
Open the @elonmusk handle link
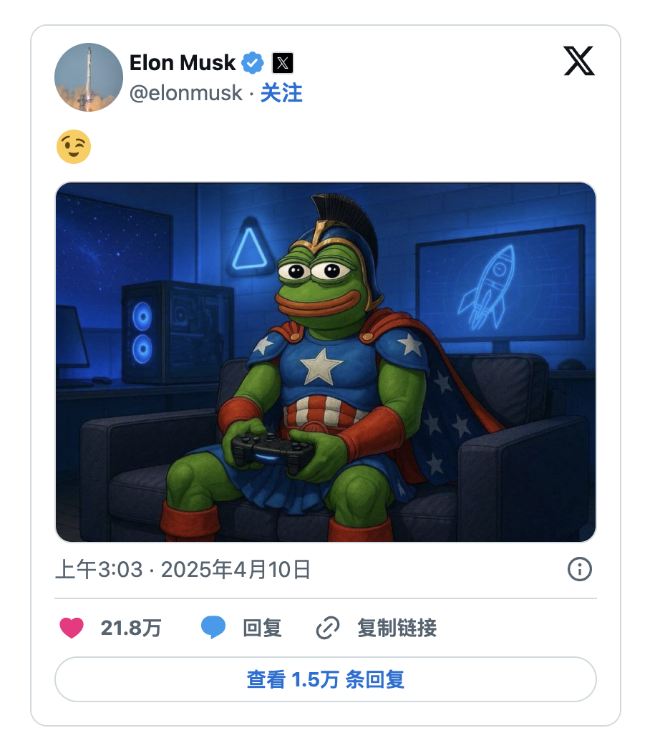click(186, 93)
